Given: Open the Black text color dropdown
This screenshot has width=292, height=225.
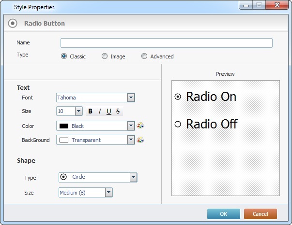Looking at the screenshot, I should (131, 126).
